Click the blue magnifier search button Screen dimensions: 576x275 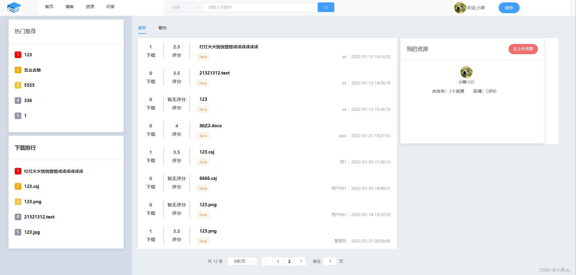coord(326,7)
